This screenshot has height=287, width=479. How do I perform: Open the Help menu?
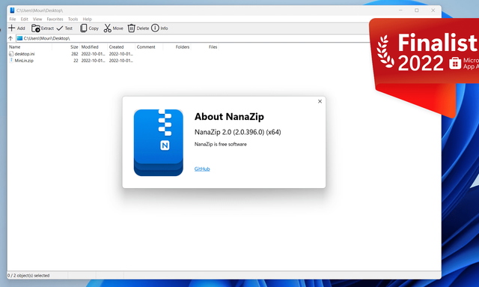(x=87, y=19)
